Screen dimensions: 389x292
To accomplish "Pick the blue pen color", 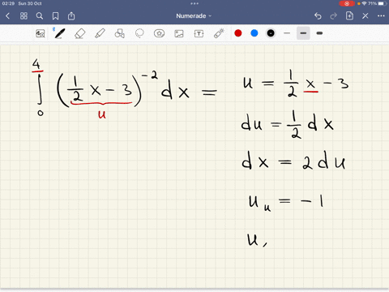I will pyautogui.click(x=254, y=33).
